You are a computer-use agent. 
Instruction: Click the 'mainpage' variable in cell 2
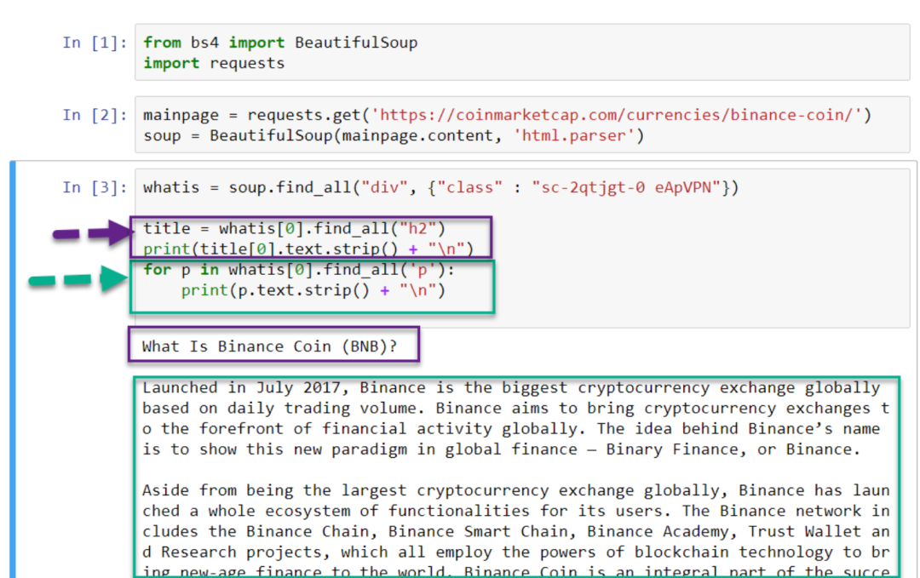pyautogui.click(x=181, y=116)
